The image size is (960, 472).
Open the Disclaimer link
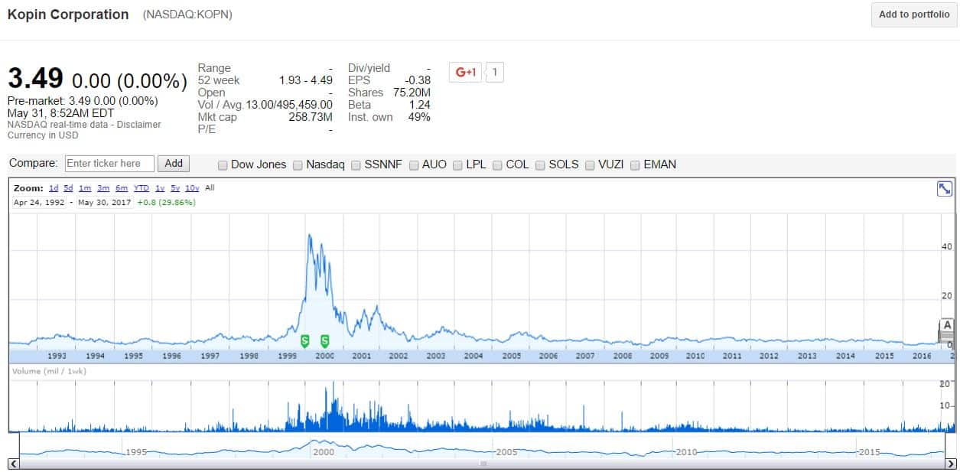tap(140, 125)
